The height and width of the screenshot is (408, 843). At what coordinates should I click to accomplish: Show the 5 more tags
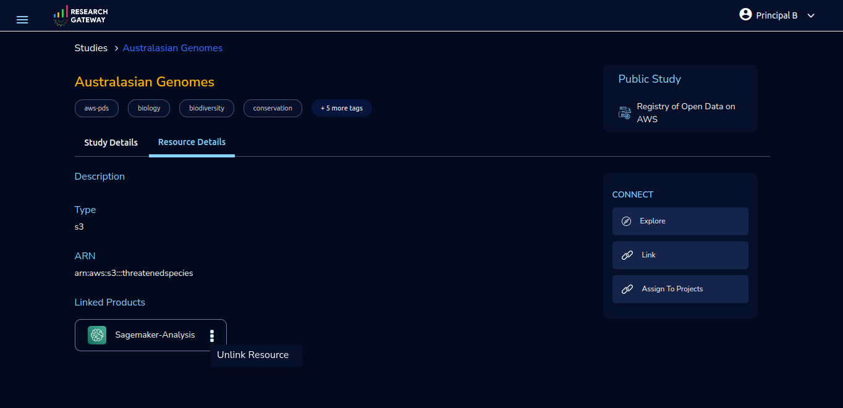(342, 108)
